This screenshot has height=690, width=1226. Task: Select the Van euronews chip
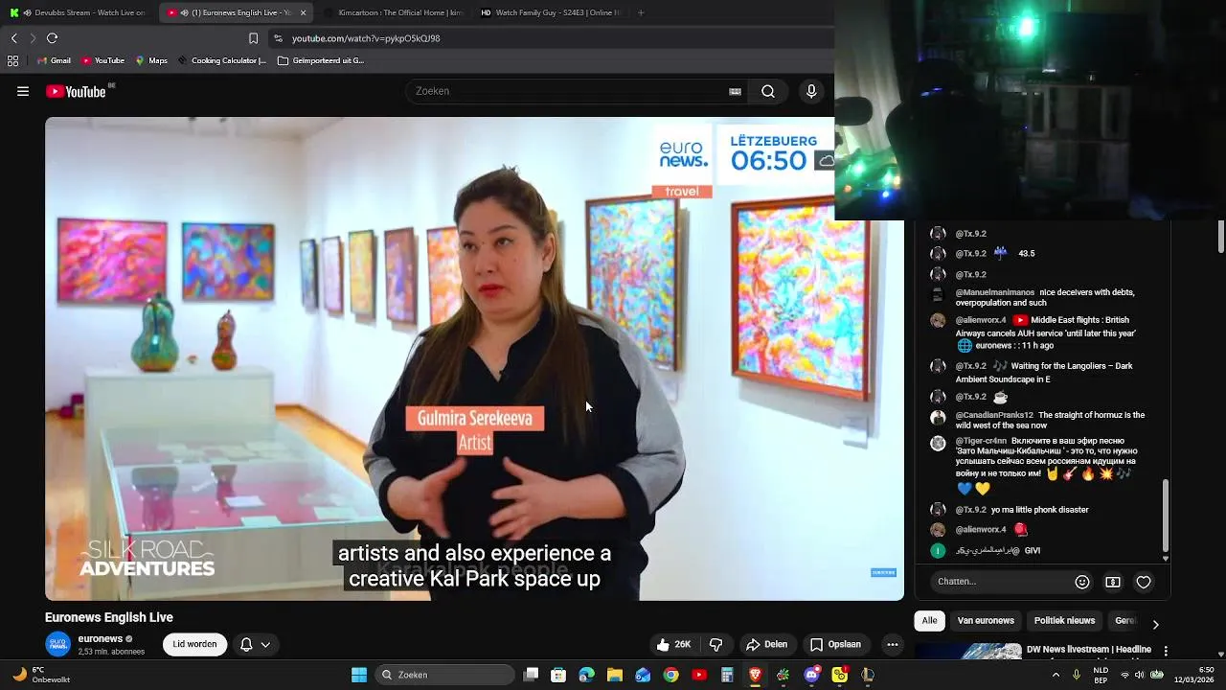pyautogui.click(x=986, y=621)
